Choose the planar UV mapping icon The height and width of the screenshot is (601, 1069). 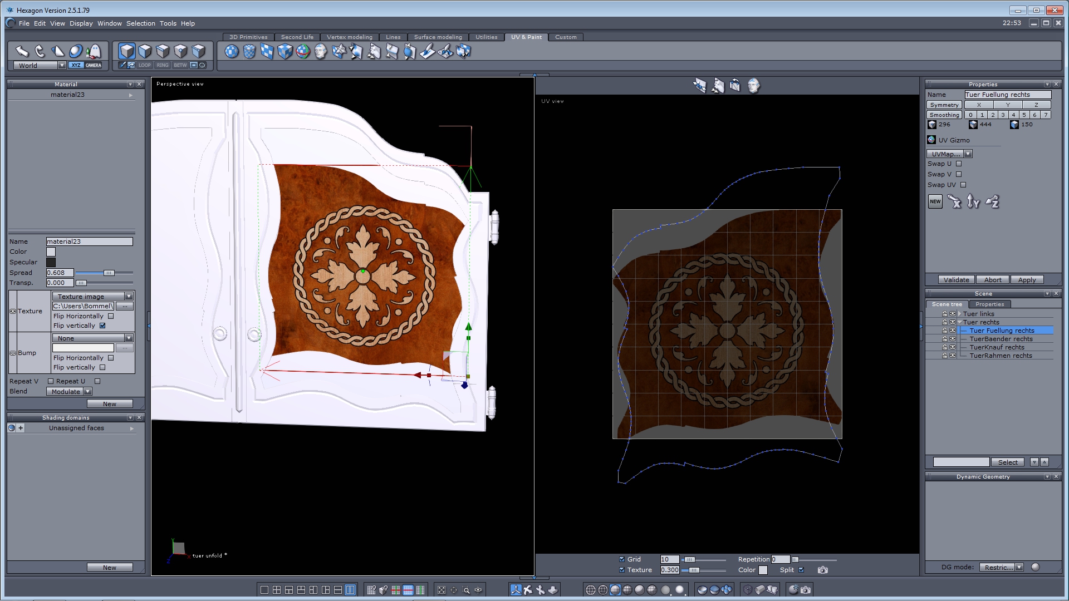pos(267,52)
